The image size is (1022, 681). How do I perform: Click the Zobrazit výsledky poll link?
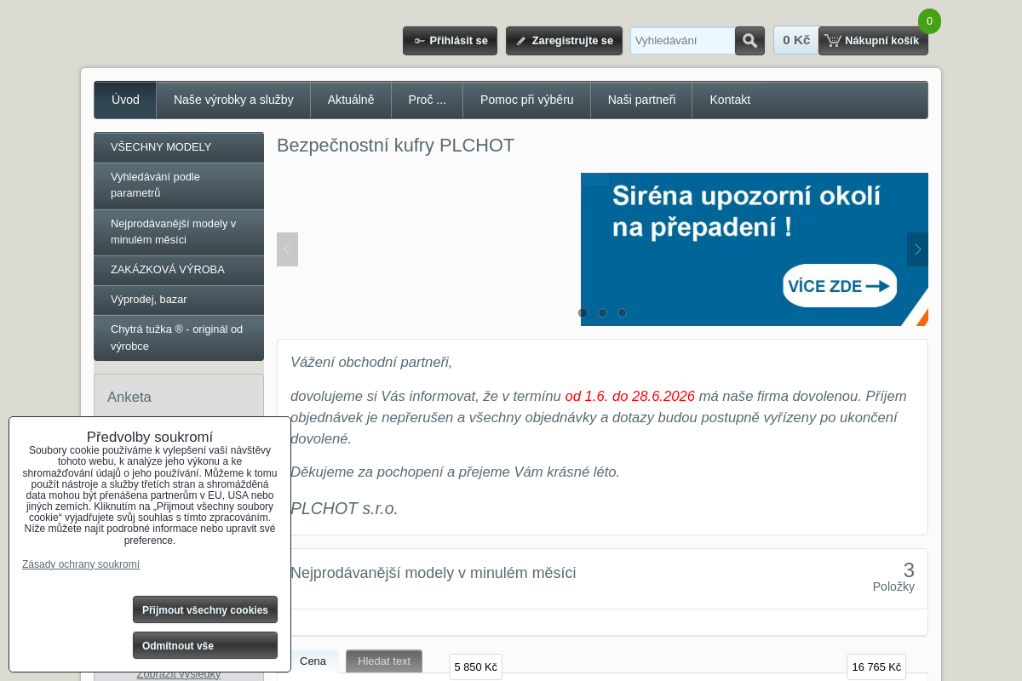tap(179, 674)
